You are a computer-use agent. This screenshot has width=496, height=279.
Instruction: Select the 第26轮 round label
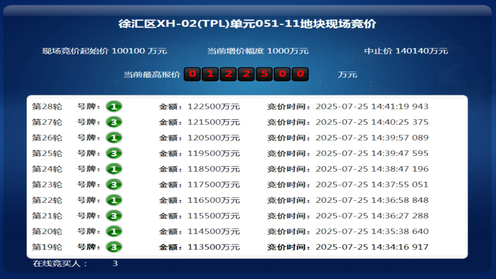47,138
